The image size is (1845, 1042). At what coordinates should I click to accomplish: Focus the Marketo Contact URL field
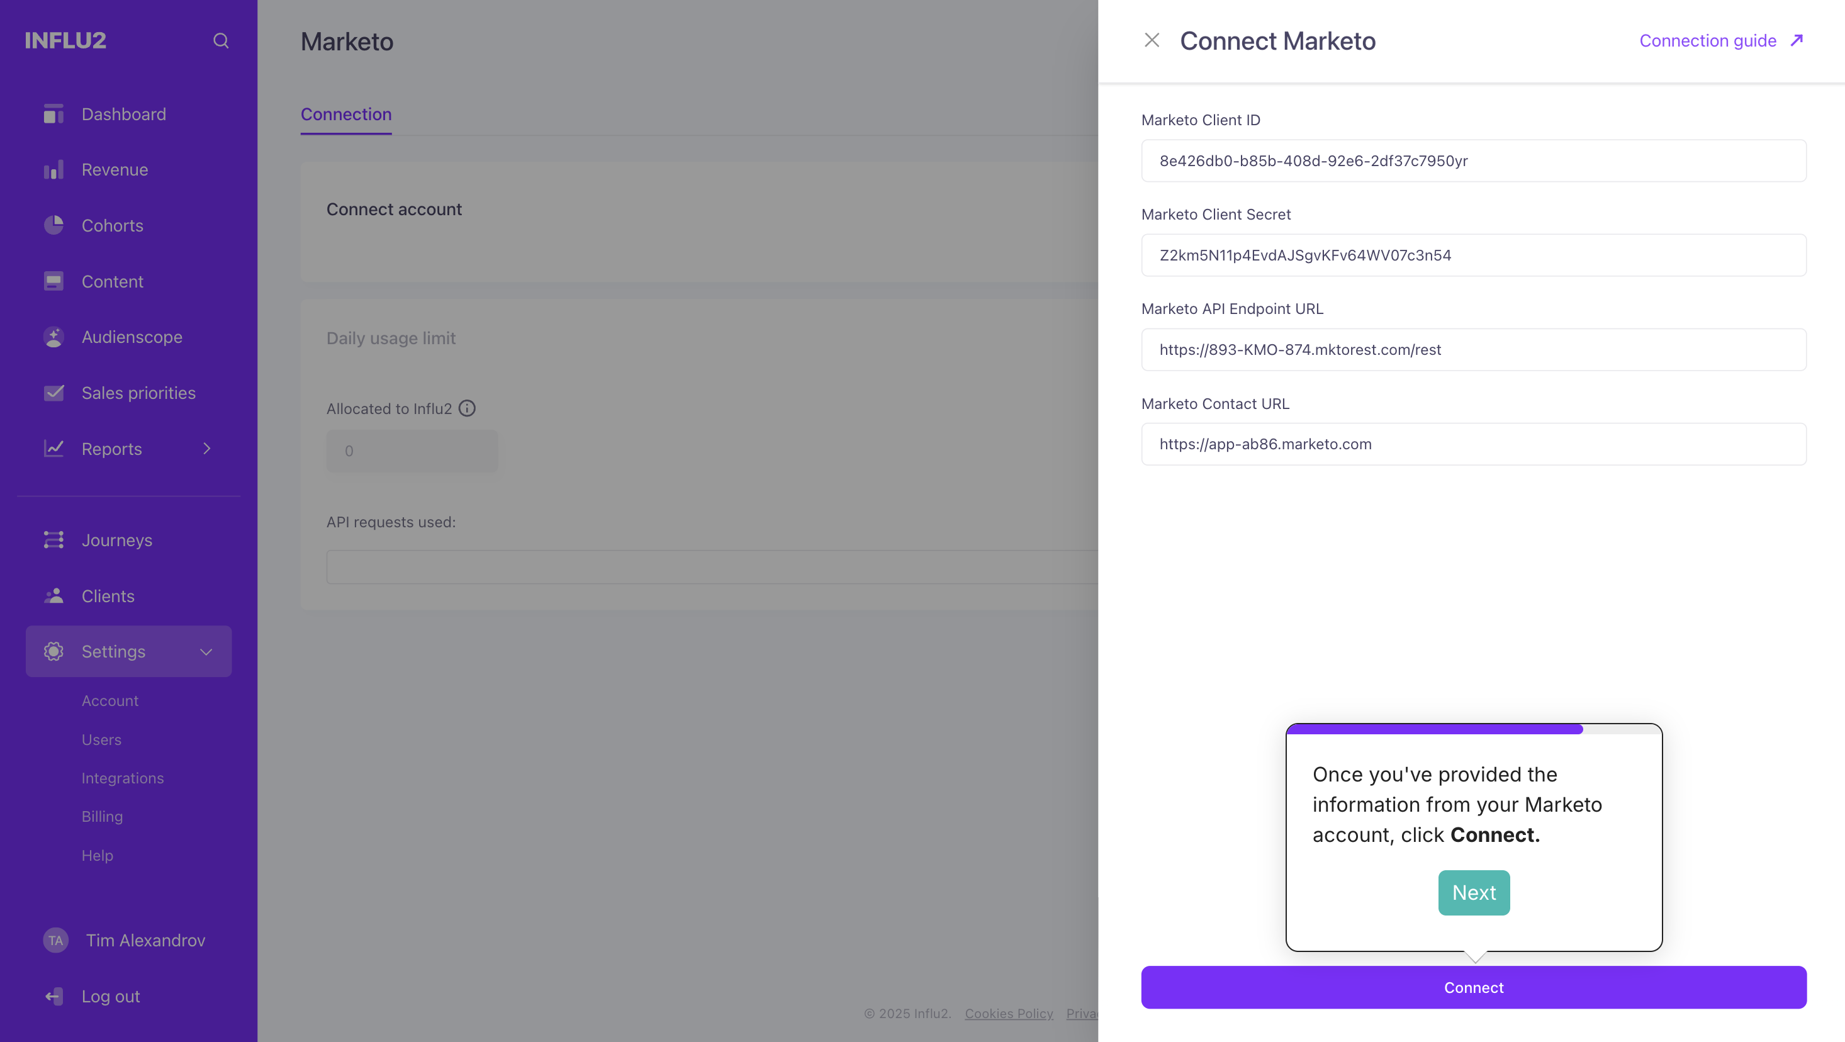coord(1473,444)
